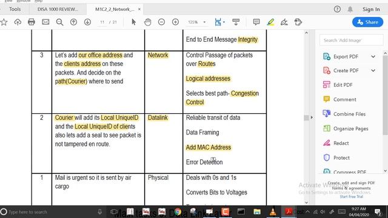Viewport: 388px width, 218px height.
Task: Expand Create PDF chevron
Action: [373, 71]
